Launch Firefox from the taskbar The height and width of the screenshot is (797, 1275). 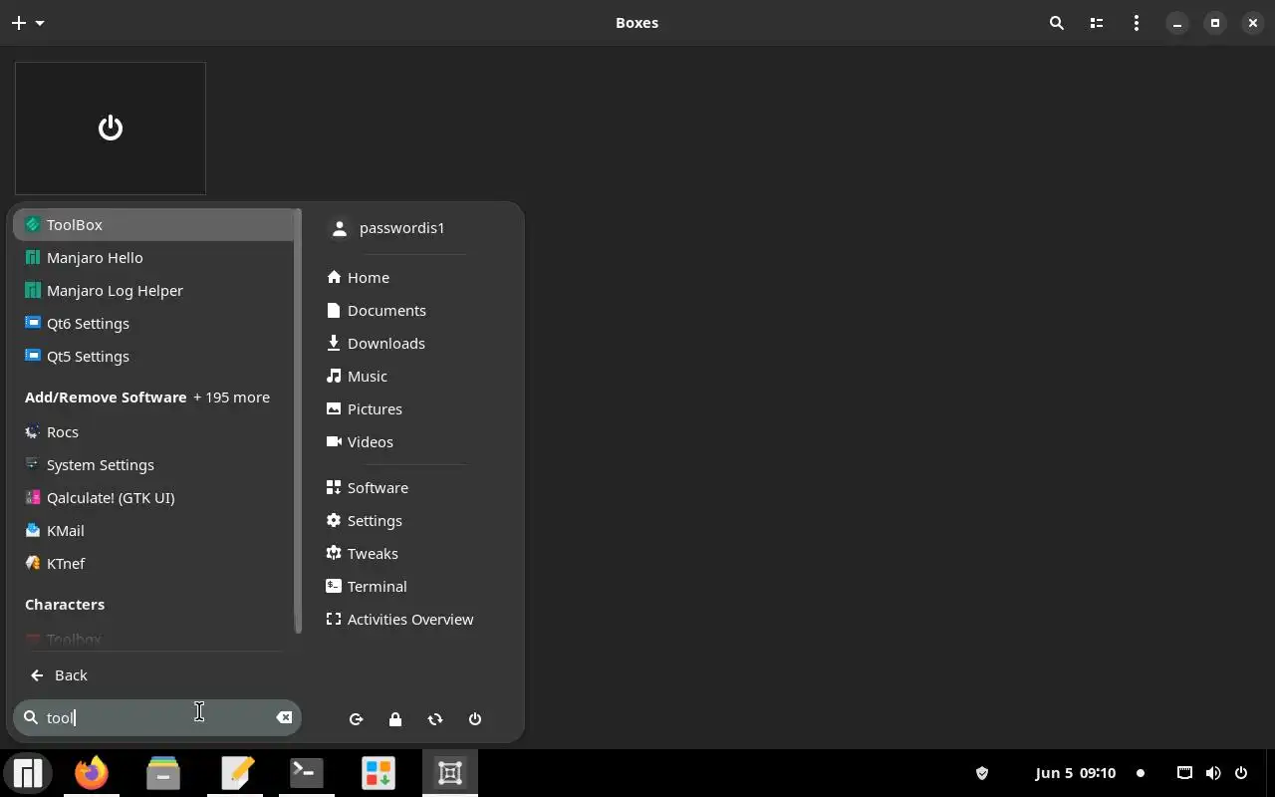92,773
